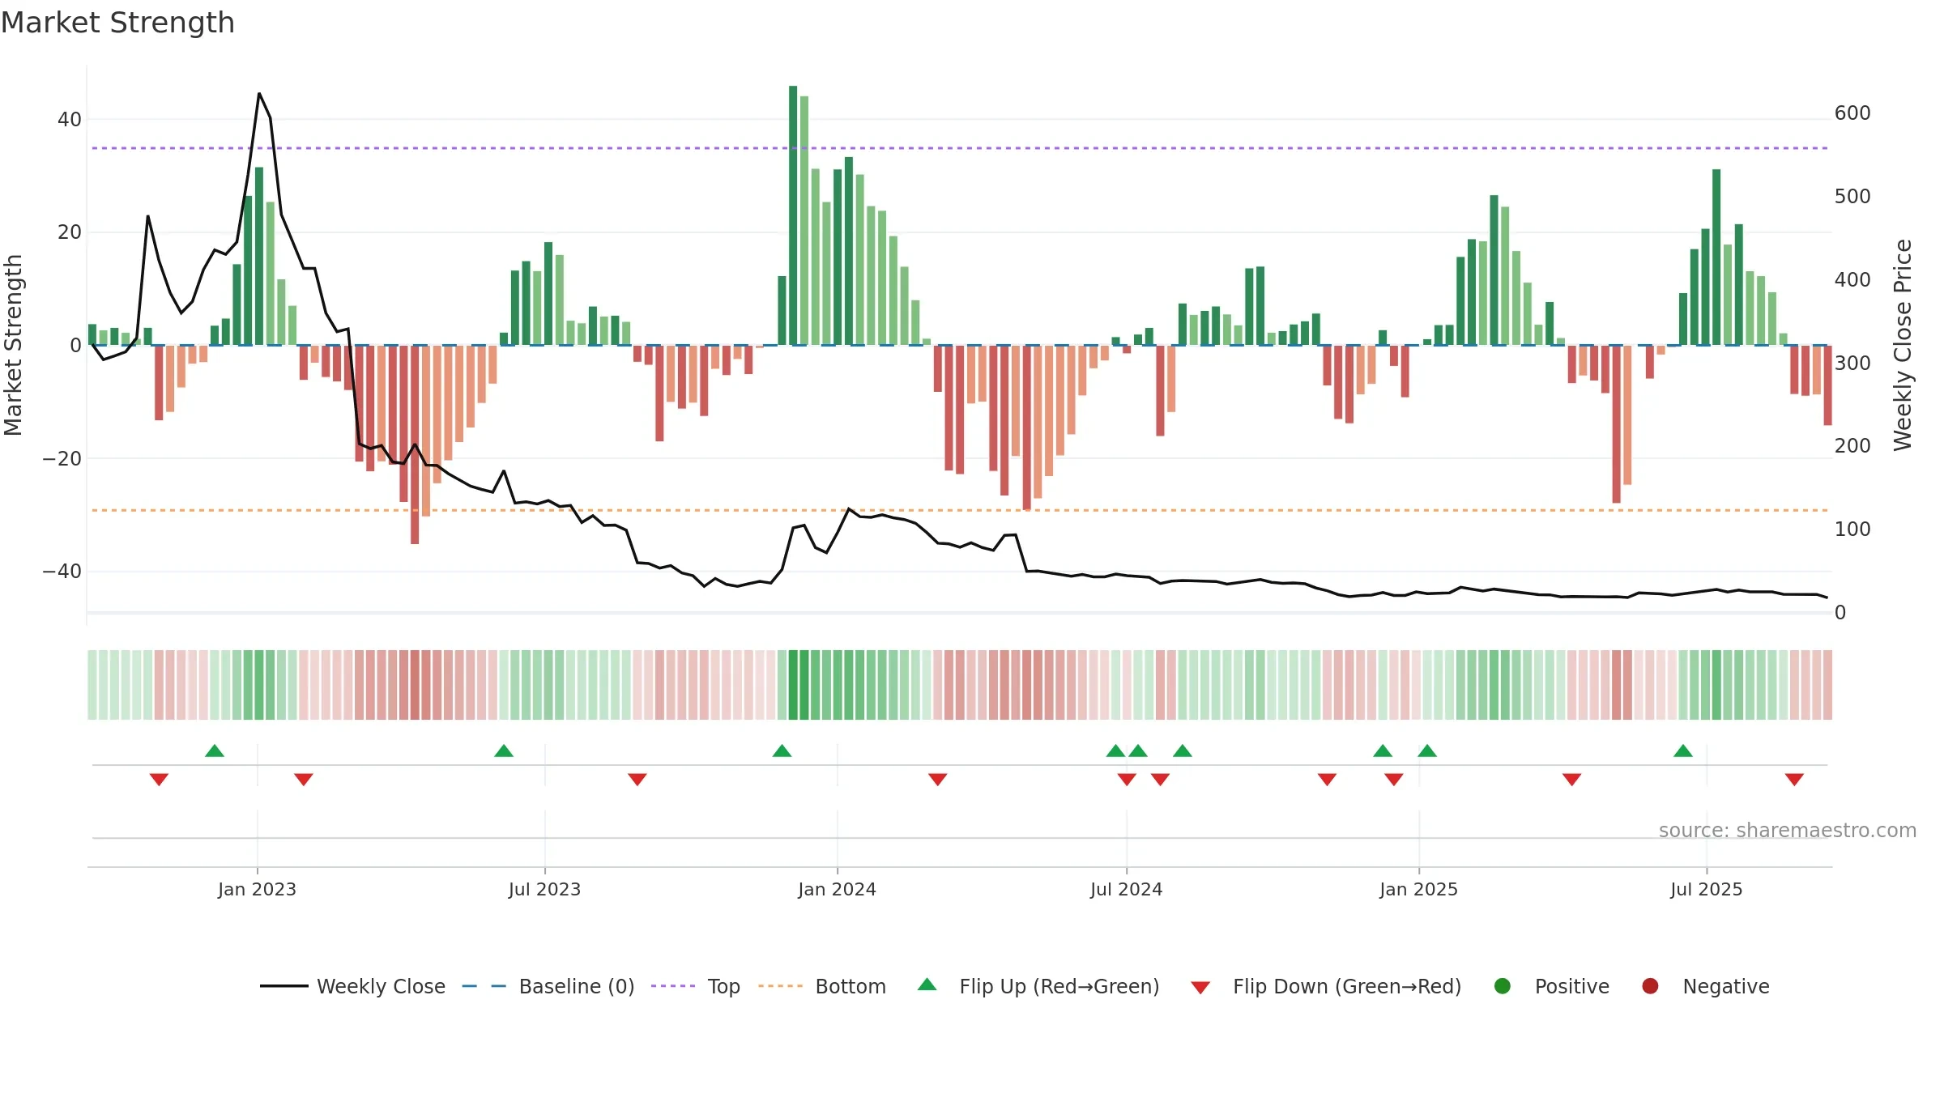Click the first flip-down marker at far left
The image size is (1944, 1093).
[x=159, y=779]
